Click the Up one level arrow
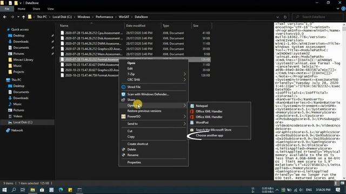 coord(23,17)
